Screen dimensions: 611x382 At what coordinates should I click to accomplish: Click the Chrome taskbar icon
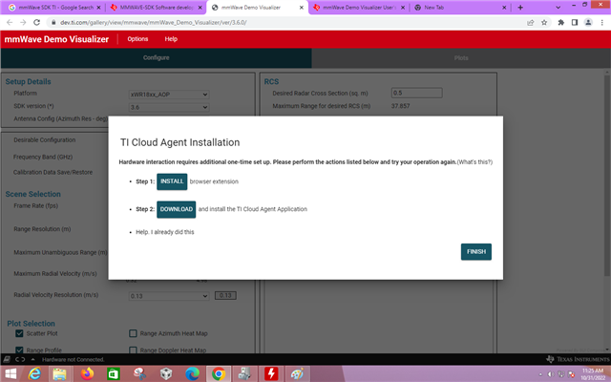coord(219,374)
